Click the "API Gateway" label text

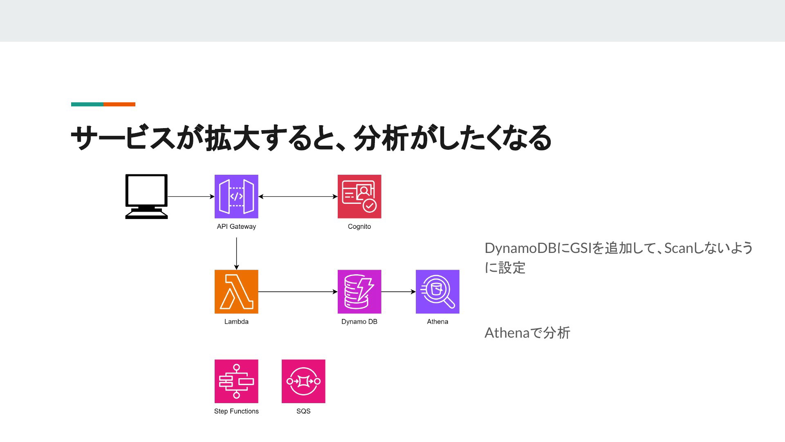point(236,227)
